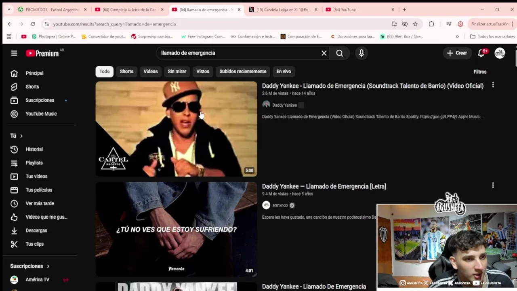The image size is (517, 291).
Task: Open Photopea bookmark
Action: [54, 36]
